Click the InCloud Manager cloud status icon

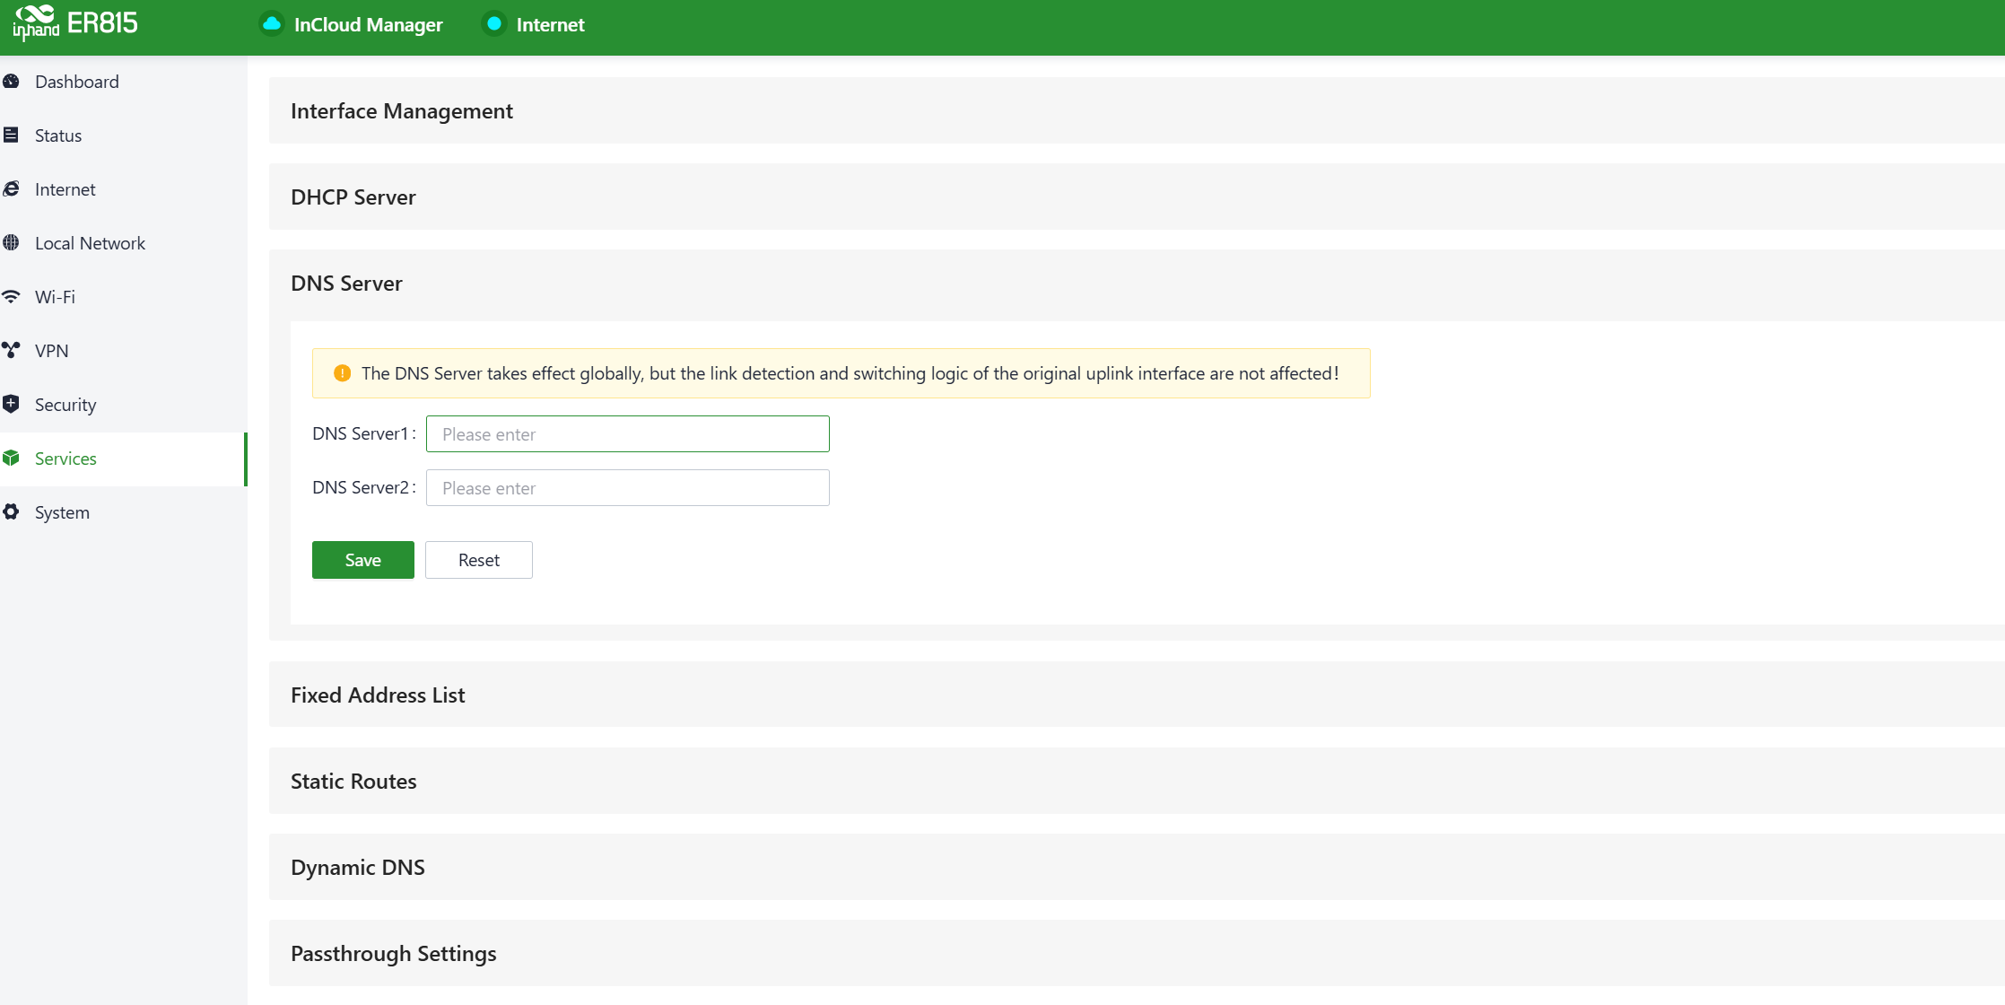(271, 24)
